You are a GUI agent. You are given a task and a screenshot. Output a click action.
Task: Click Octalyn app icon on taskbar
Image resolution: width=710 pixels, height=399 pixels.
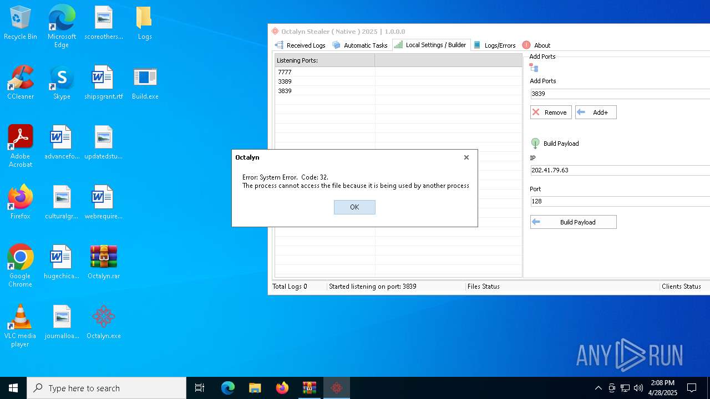pos(337,388)
